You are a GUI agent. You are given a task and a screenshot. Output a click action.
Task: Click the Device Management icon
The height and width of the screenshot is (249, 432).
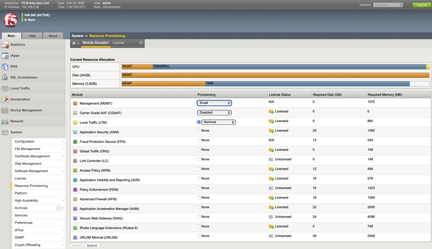(5, 110)
